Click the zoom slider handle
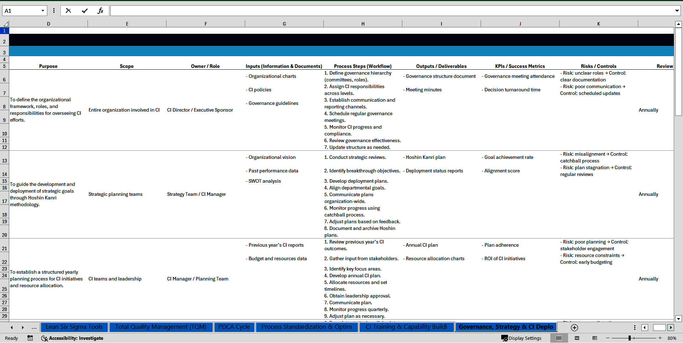 629,338
